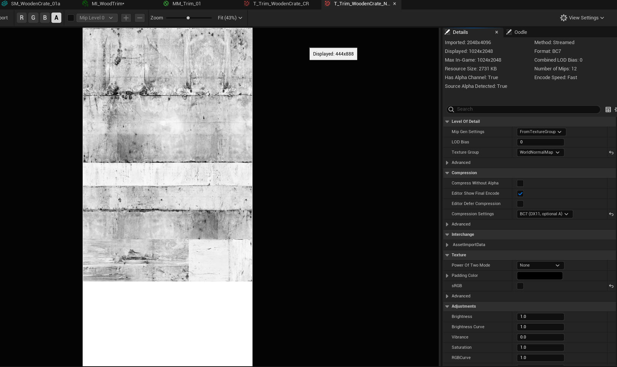Enable Compress Without Alpha checkbox

click(520, 183)
